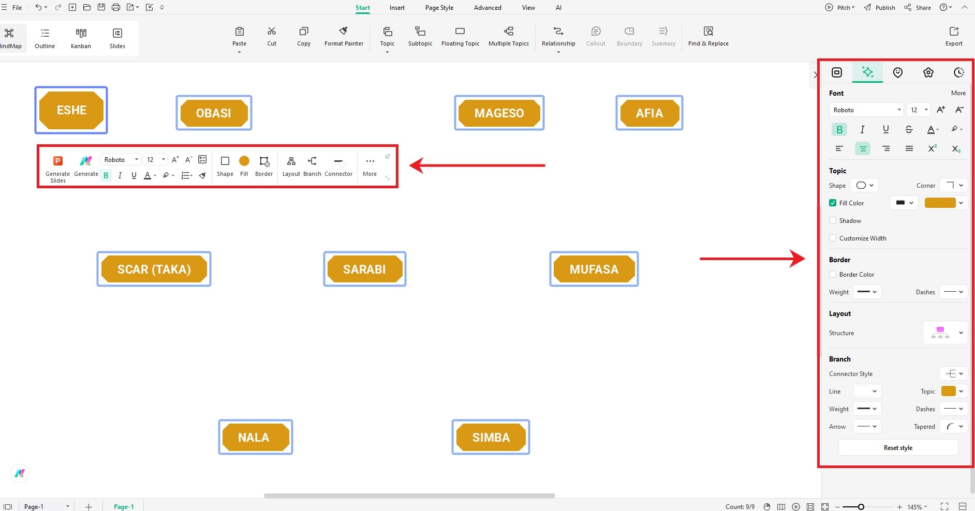Enable the Customize Width checkbox
The image size is (975, 511).
[x=833, y=238]
